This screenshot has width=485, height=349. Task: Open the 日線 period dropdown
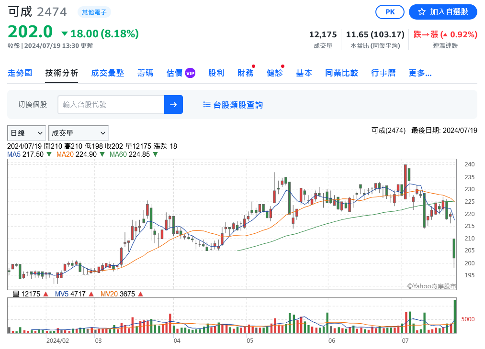[x=26, y=133]
